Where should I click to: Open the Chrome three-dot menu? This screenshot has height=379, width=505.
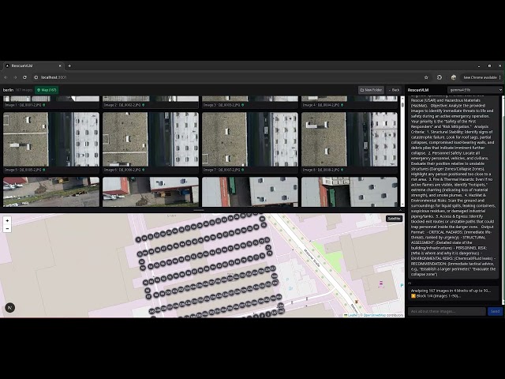pos(499,77)
